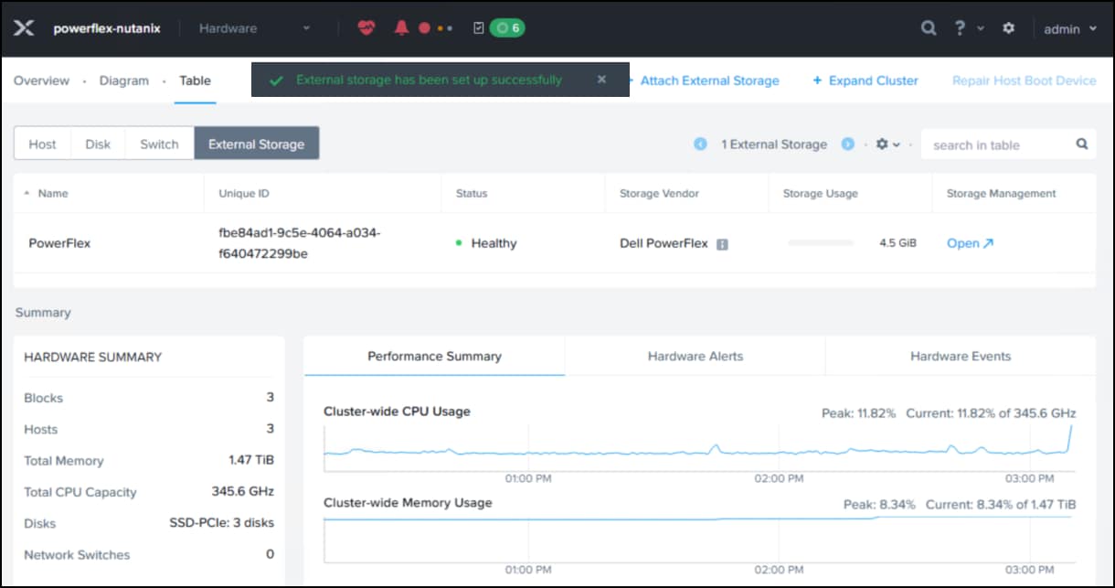Select the PowerFlex row name
Image resolution: width=1115 pixels, height=588 pixels.
coord(59,243)
